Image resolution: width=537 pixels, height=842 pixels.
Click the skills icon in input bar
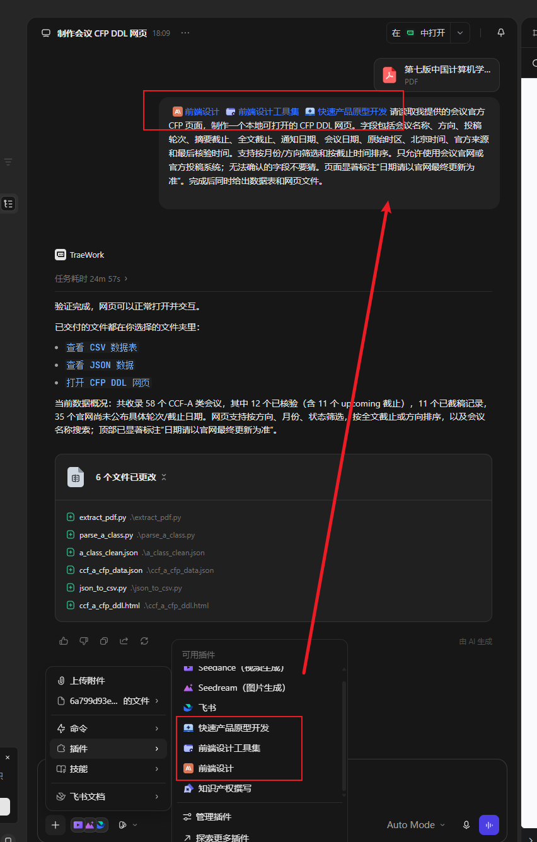coord(123,824)
